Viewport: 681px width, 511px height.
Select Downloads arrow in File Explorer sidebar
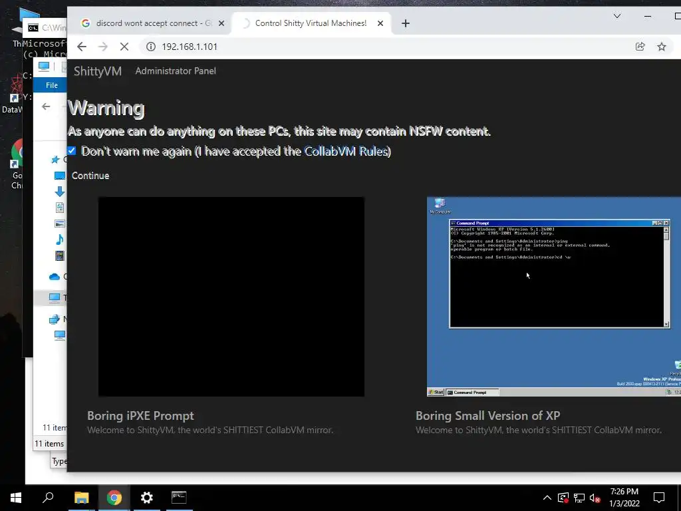point(59,191)
